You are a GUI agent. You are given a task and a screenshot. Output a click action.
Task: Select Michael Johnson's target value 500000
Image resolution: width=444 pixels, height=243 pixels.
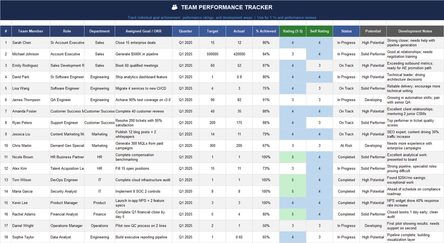coord(212,54)
